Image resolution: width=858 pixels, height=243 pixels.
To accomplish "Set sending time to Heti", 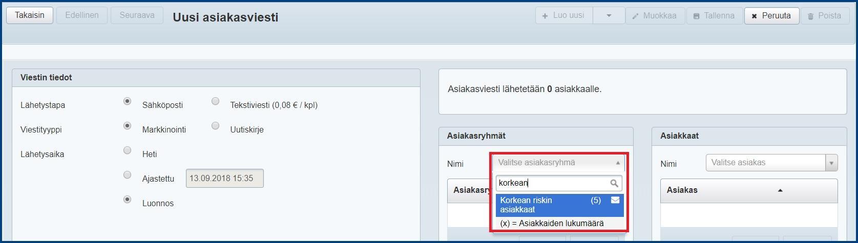I will click(128, 150).
